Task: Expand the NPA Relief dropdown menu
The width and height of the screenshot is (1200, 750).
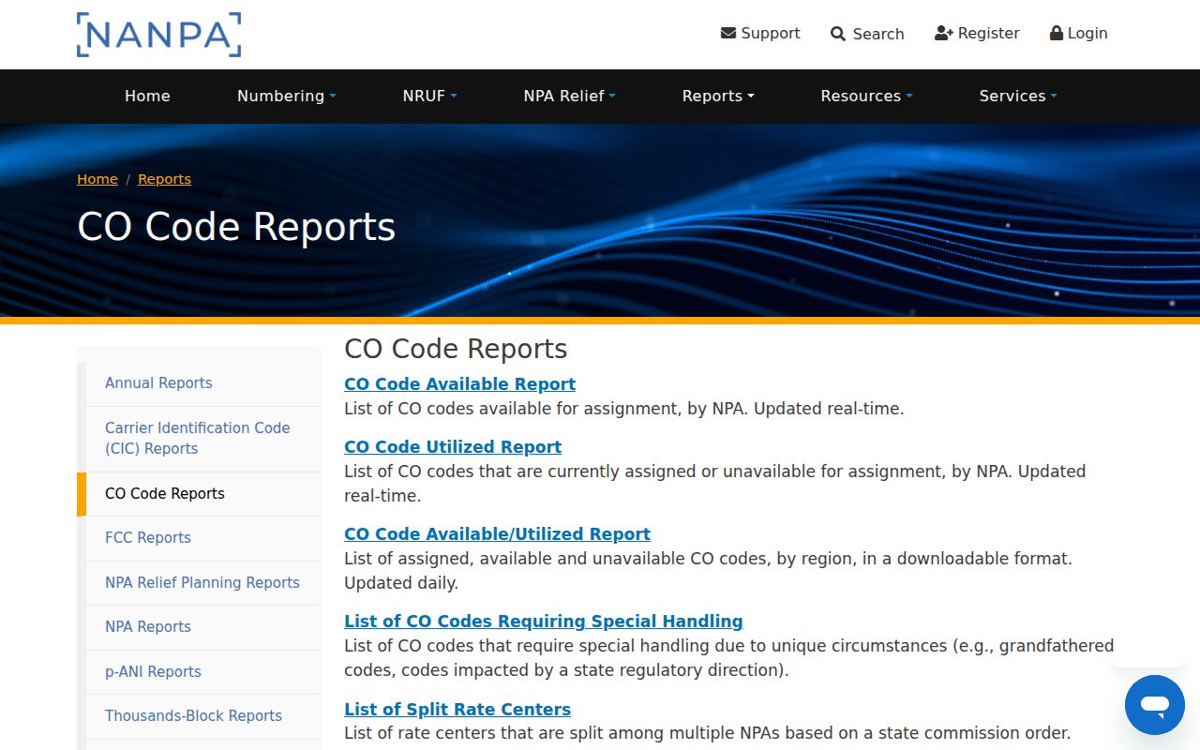Action: 569,96
